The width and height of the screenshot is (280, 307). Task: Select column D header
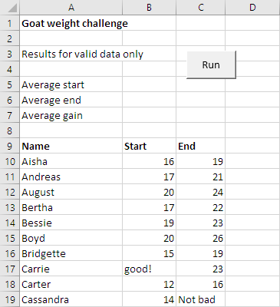(x=252, y=8)
